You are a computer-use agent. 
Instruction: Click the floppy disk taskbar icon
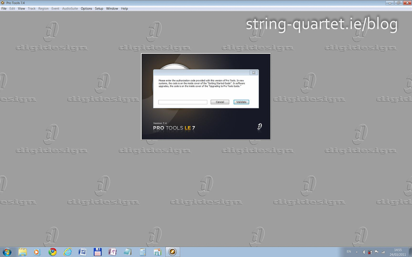98,252
